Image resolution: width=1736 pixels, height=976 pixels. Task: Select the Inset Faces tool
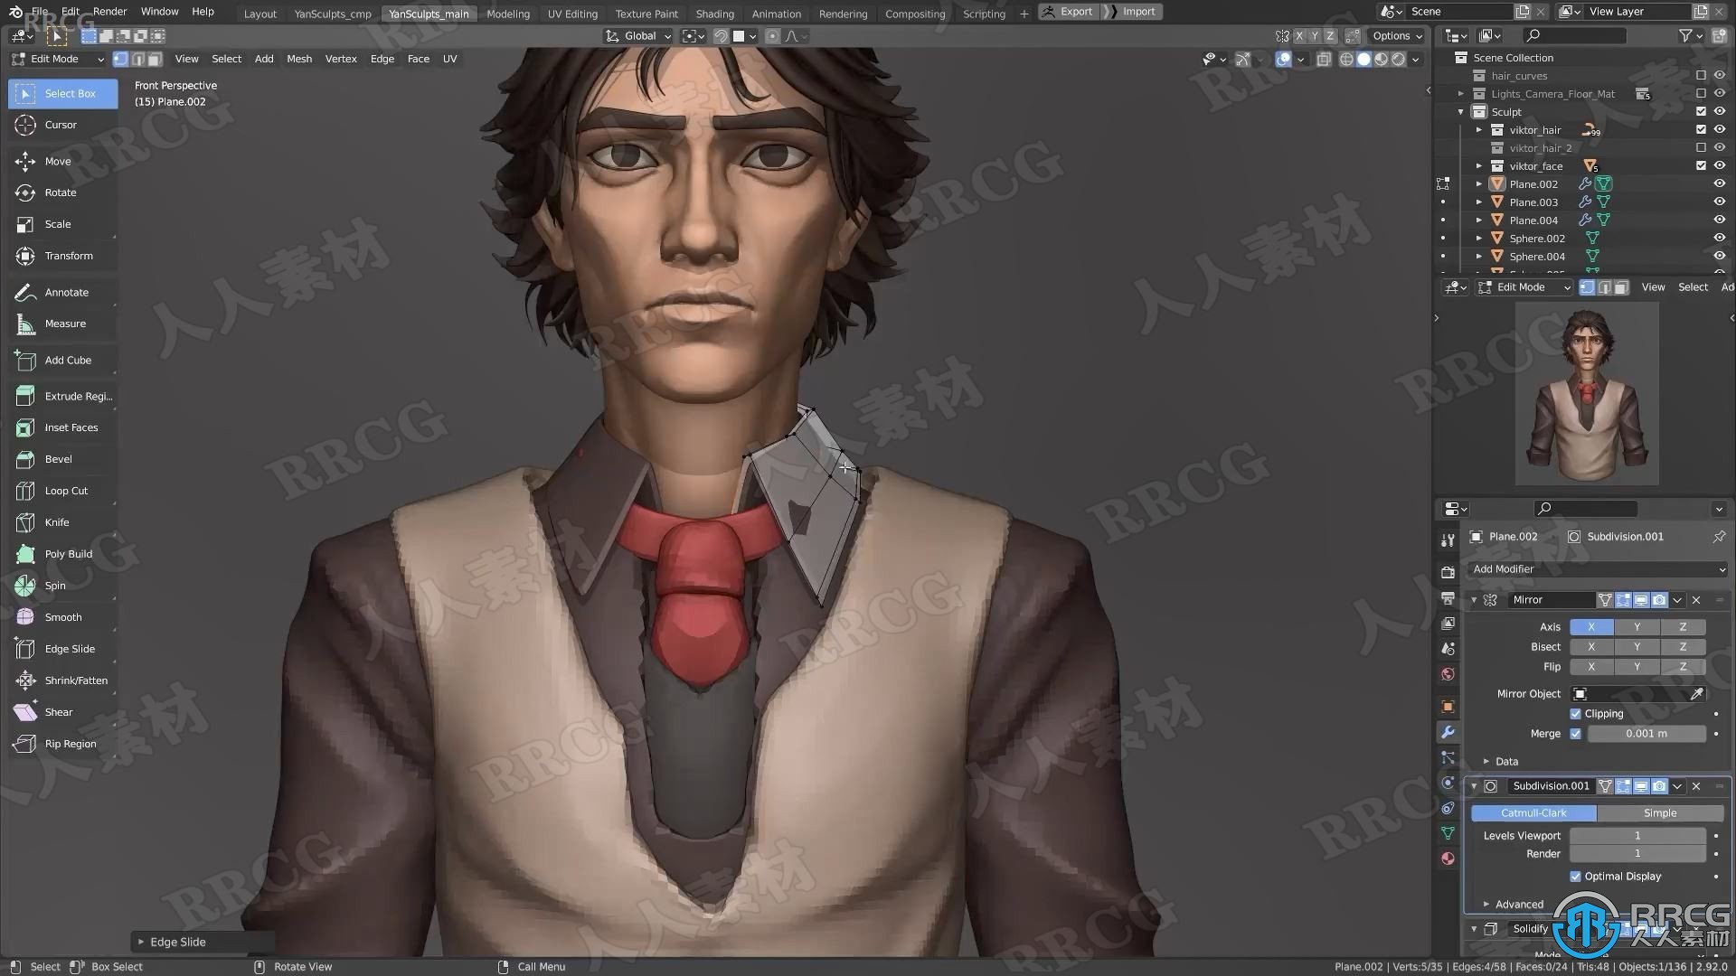click(62, 427)
